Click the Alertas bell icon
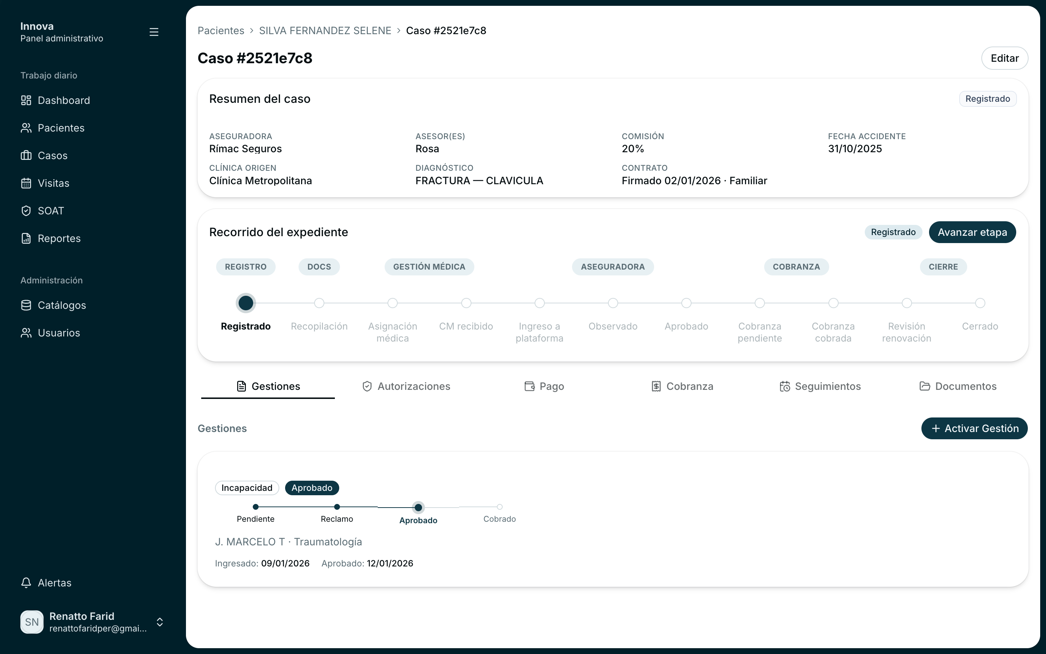 26,583
